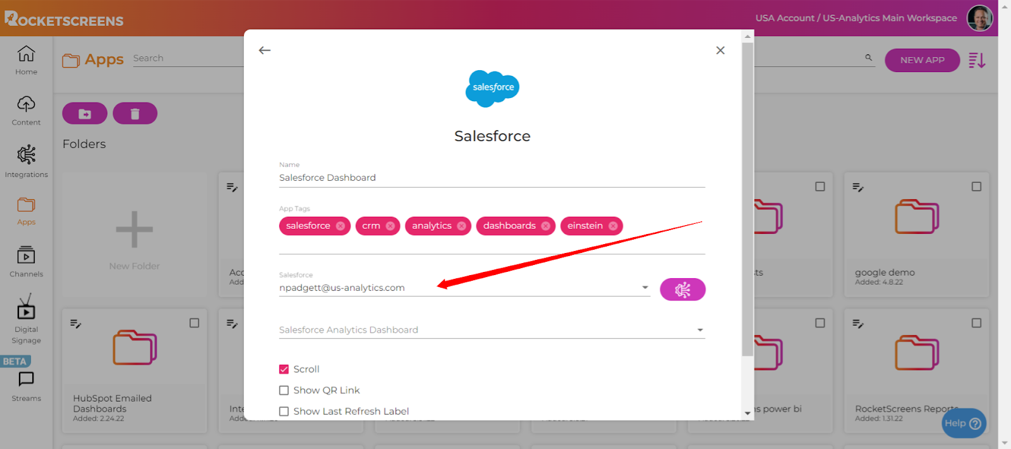Screen dimensions: 1011x449
Task: Open the Content section
Action: (x=26, y=111)
